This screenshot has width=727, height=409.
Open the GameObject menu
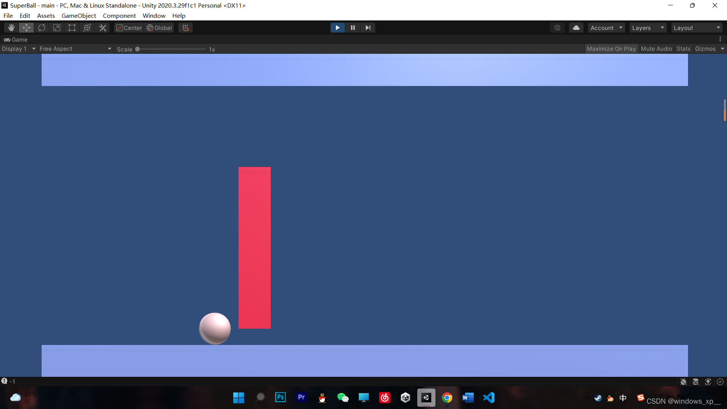pos(79,16)
